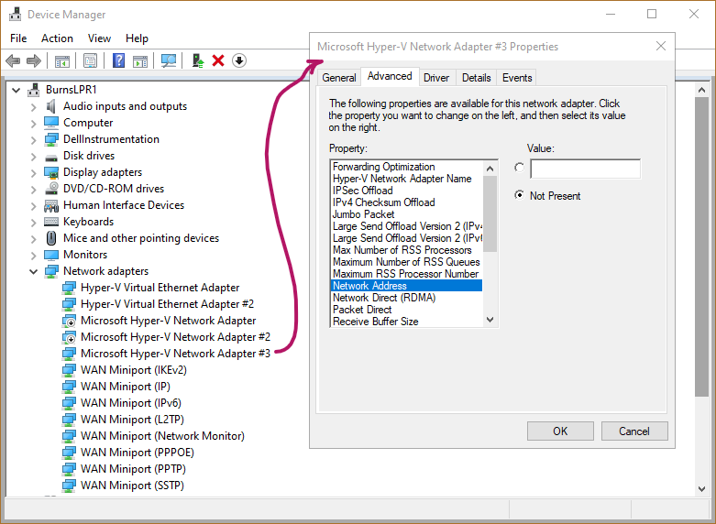Select the Not Present radio button
The image size is (716, 524).
519,195
